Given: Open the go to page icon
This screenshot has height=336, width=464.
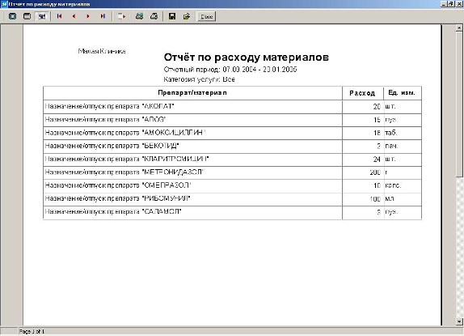Looking at the screenshot, I should click(x=121, y=16).
